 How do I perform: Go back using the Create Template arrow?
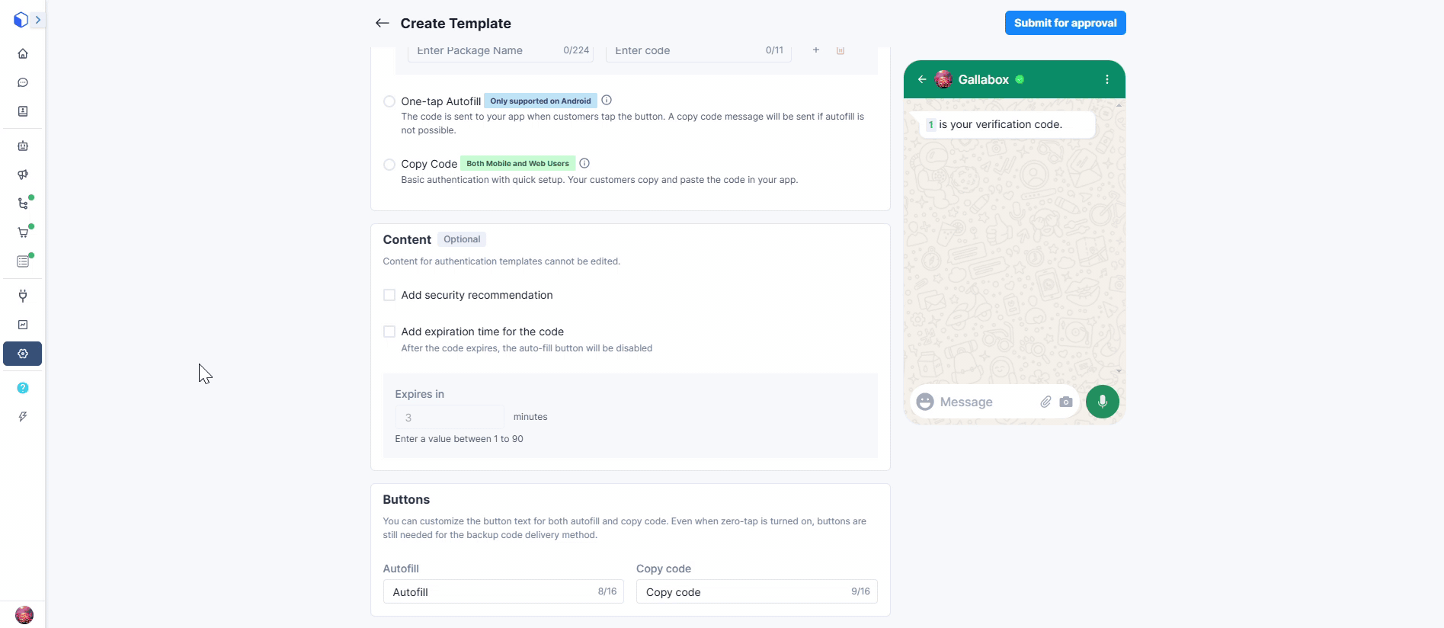382,24
